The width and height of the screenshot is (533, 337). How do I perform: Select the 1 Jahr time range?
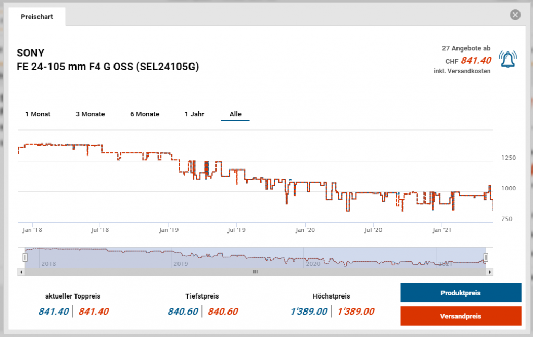[194, 114]
